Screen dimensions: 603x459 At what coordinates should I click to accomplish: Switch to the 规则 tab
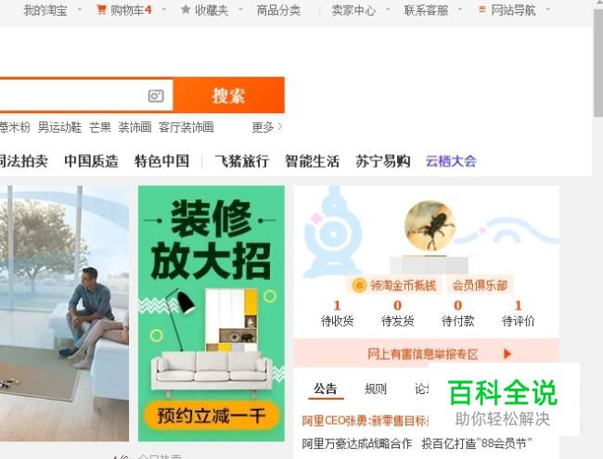[x=376, y=389]
